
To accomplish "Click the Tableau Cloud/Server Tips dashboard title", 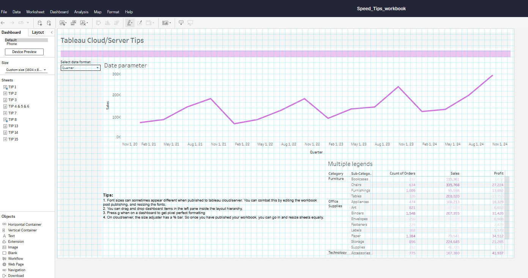I will 102,40.
